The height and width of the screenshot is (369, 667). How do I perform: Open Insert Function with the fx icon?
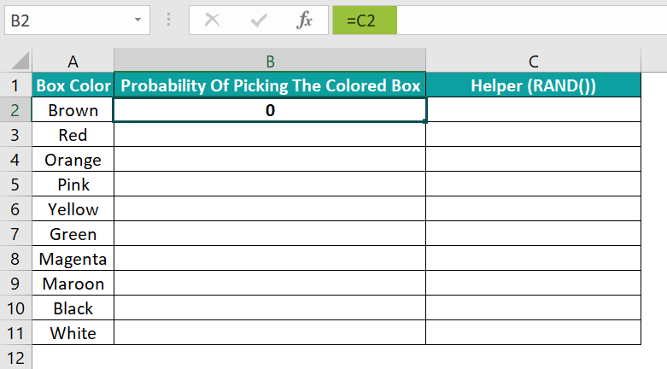tap(305, 20)
